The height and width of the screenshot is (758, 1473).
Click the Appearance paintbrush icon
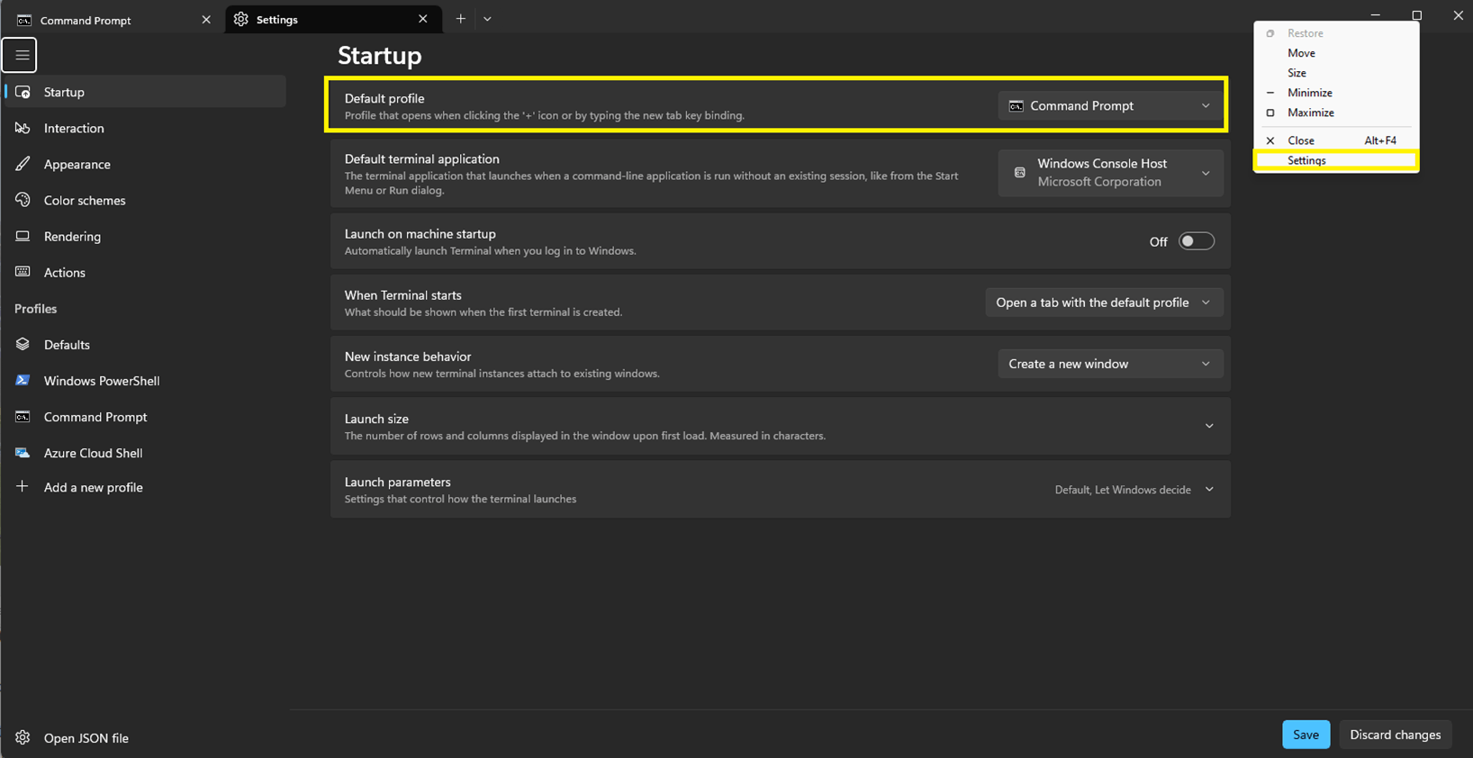pos(23,164)
